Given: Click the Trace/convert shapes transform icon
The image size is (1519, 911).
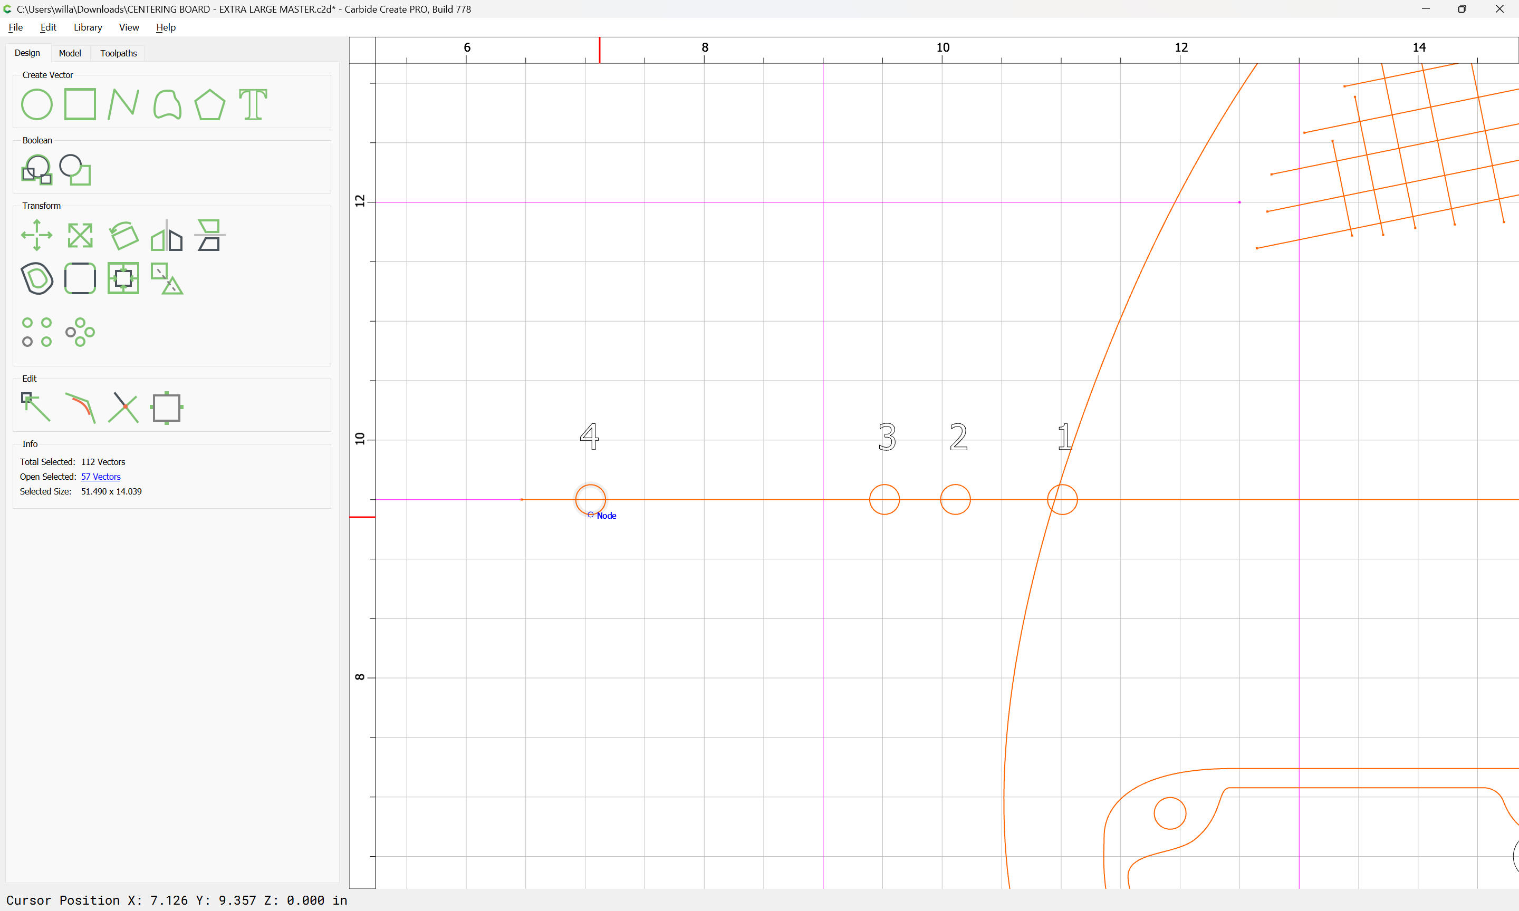Looking at the screenshot, I should click(x=167, y=278).
